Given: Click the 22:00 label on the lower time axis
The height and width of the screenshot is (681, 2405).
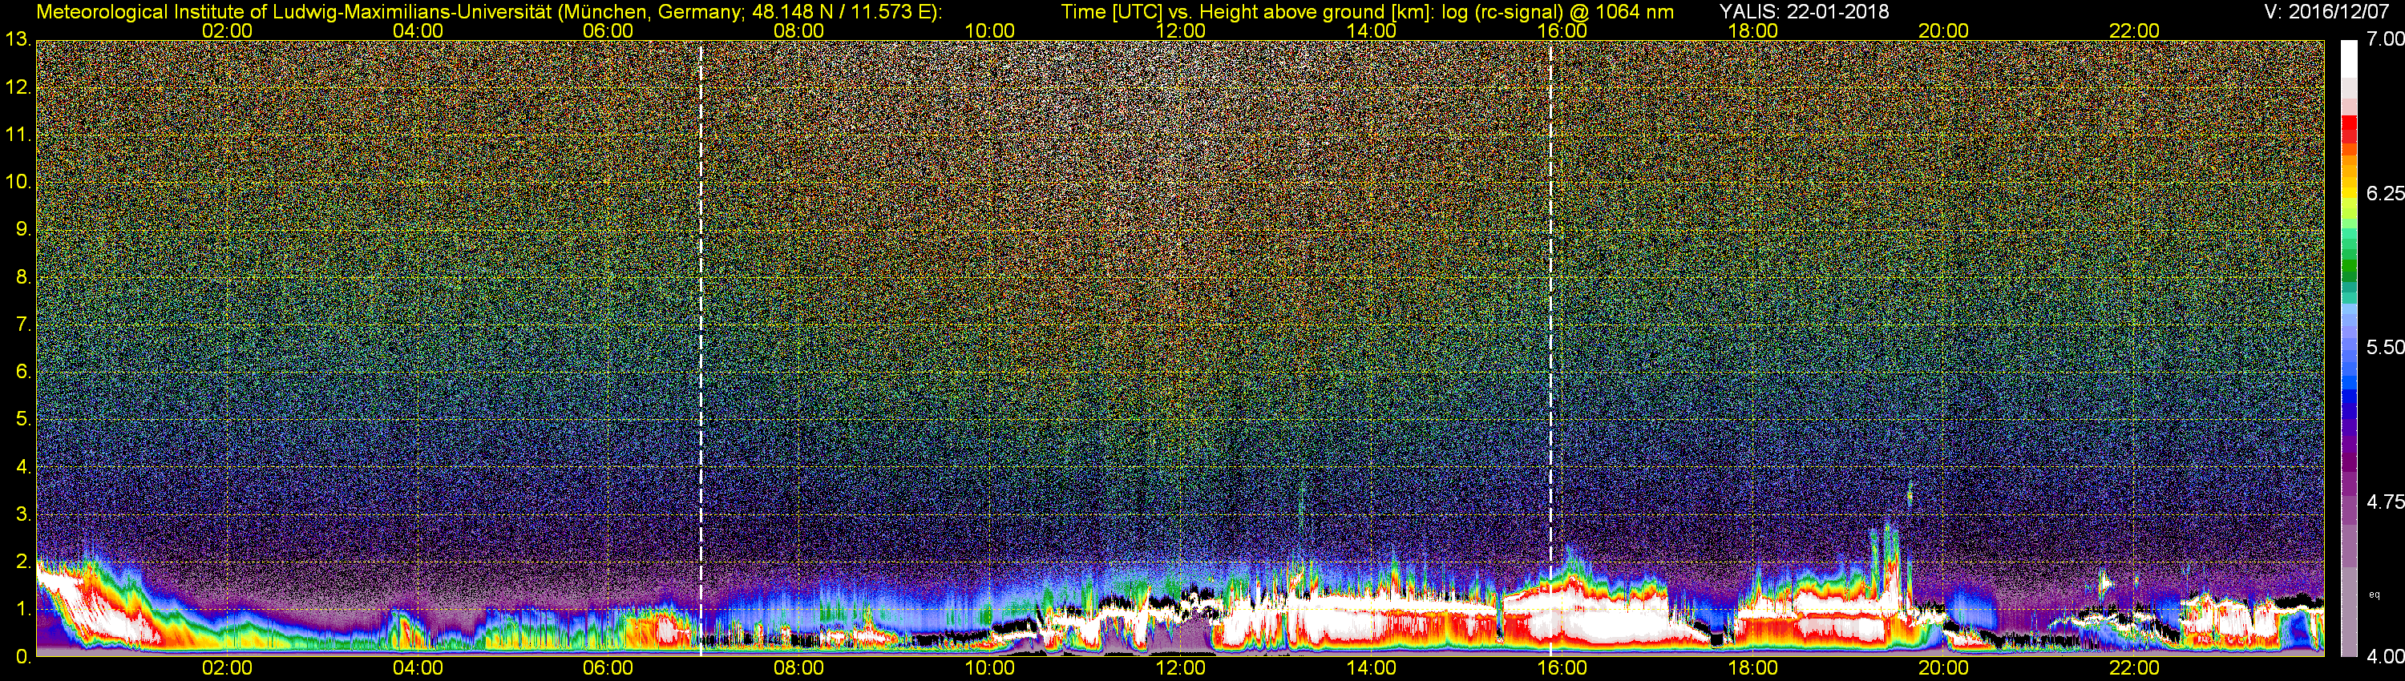Looking at the screenshot, I should [2134, 668].
